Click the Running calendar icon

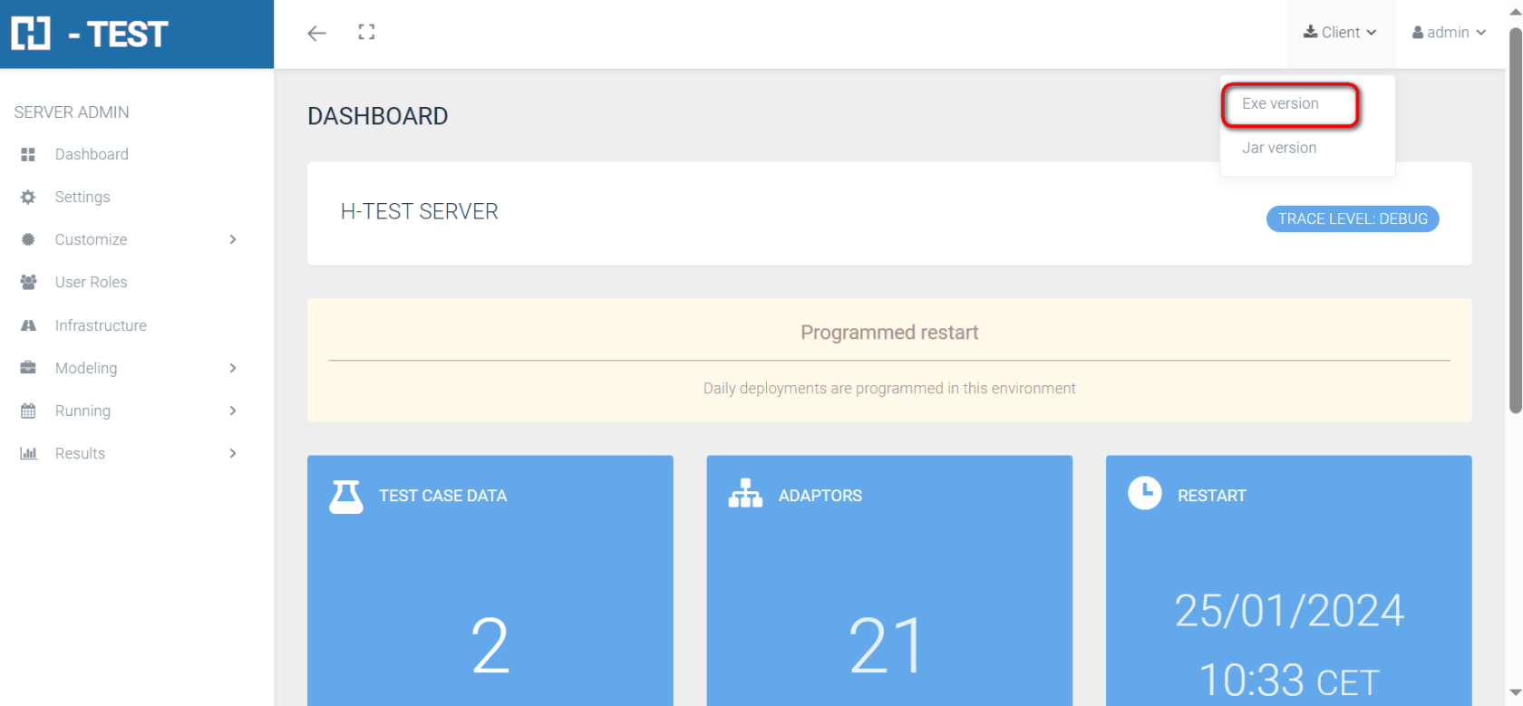pyautogui.click(x=28, y=411)
